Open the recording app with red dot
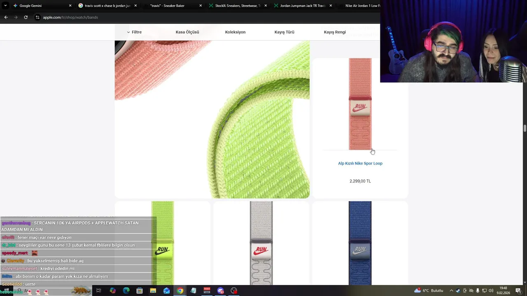 tap(234, 291)
